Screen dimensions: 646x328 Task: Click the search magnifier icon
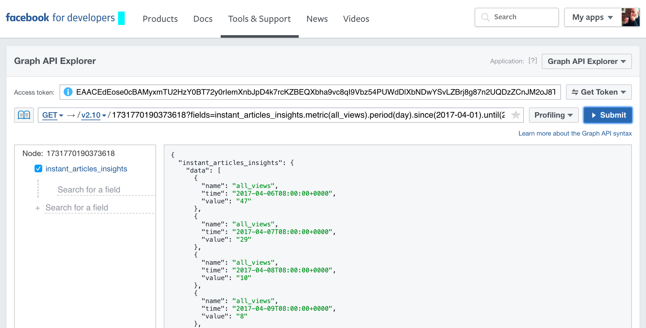pos(485,17)
